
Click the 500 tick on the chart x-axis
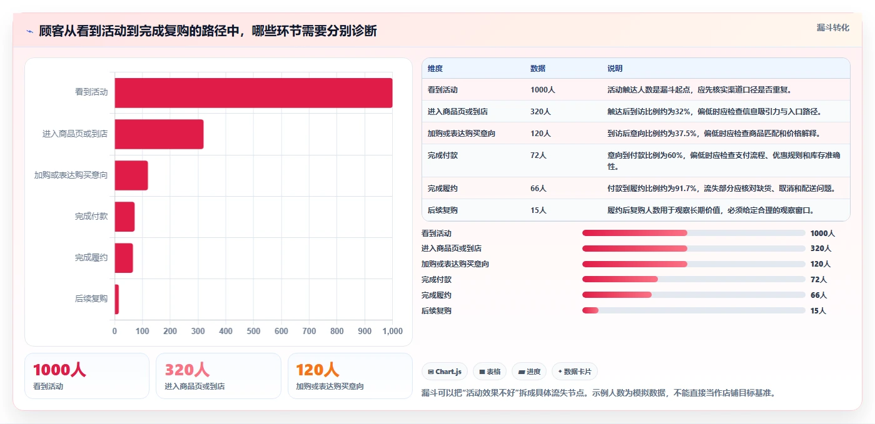pyautogui.click(x=253, y=332)
